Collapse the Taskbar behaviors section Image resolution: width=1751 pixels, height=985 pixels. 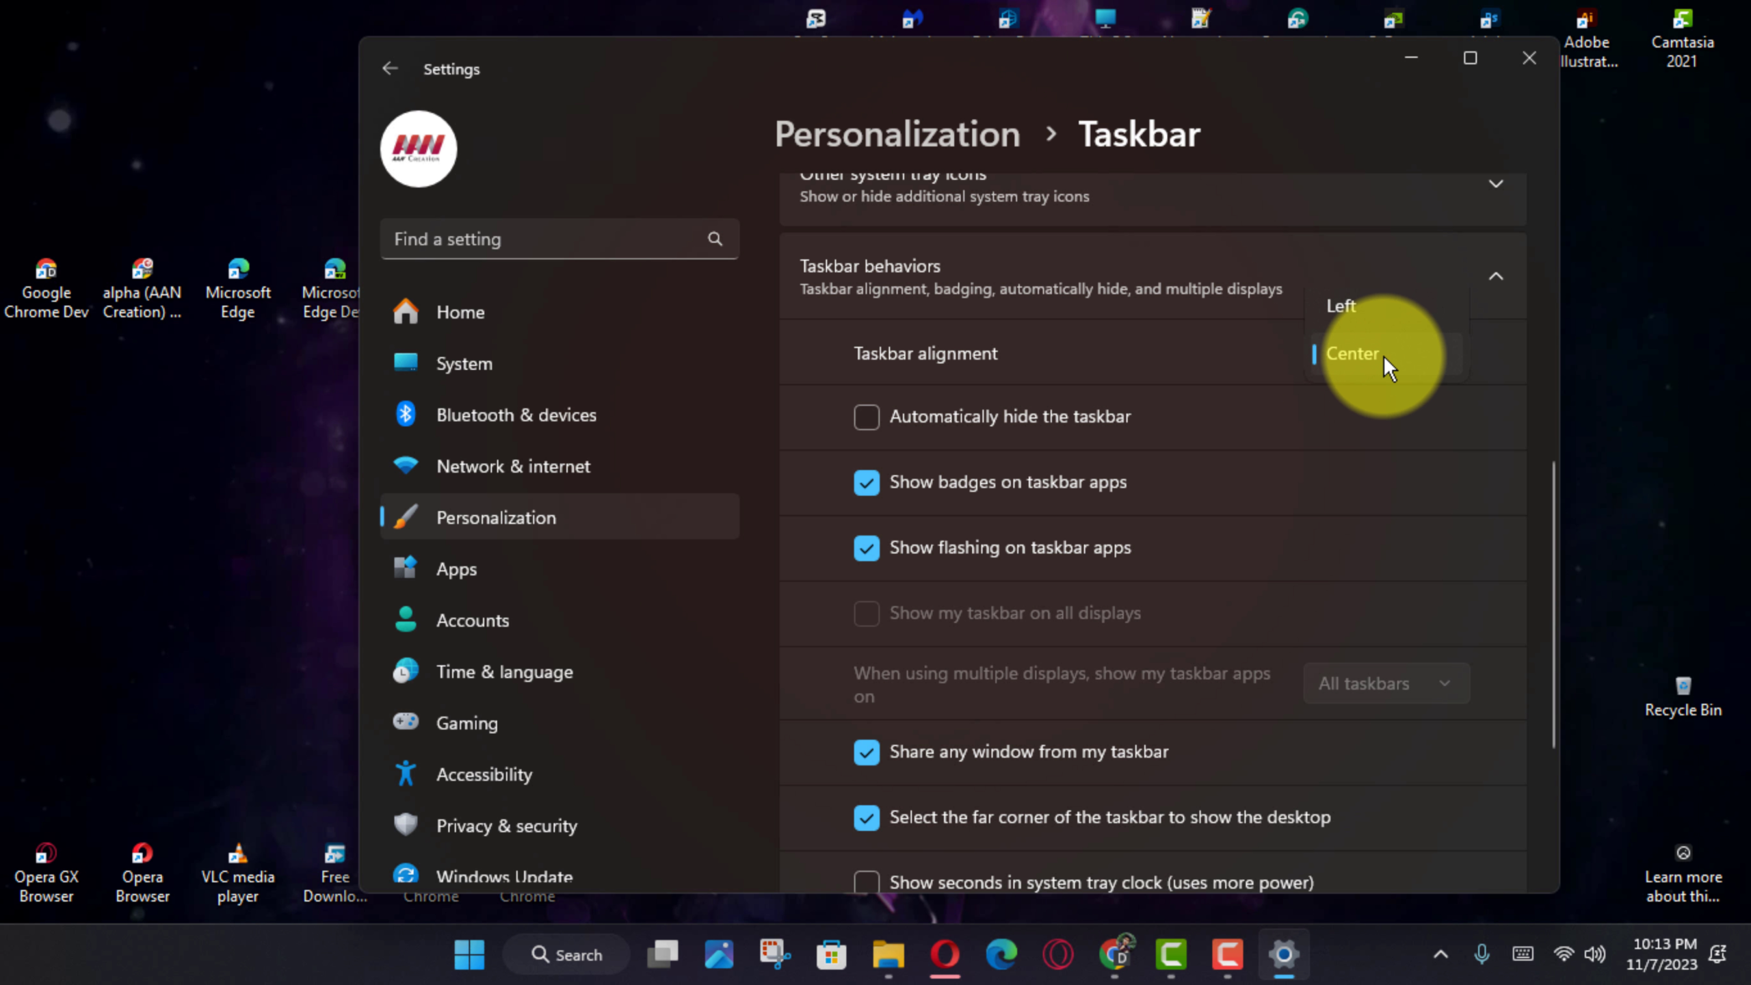[1496, 276]
